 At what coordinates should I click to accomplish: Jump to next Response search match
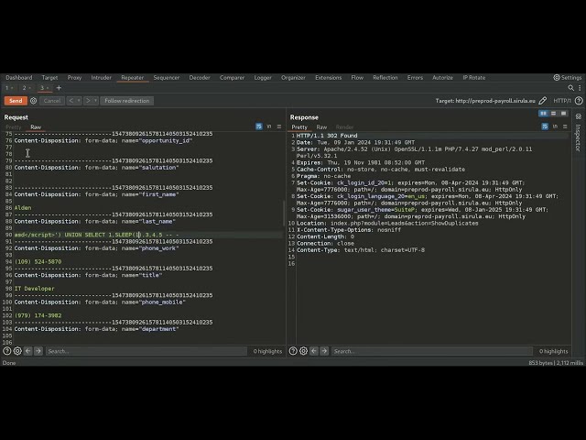pyautogui.click(x=324, y=351)
